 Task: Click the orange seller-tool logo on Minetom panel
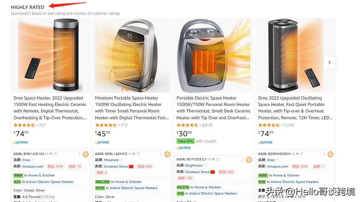(167, 154)
